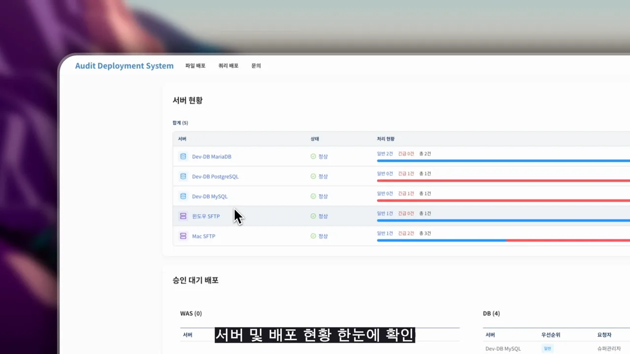Click the WAS (0) panel title
This screenshot has width=630, height=354.
tap(191, 313)
